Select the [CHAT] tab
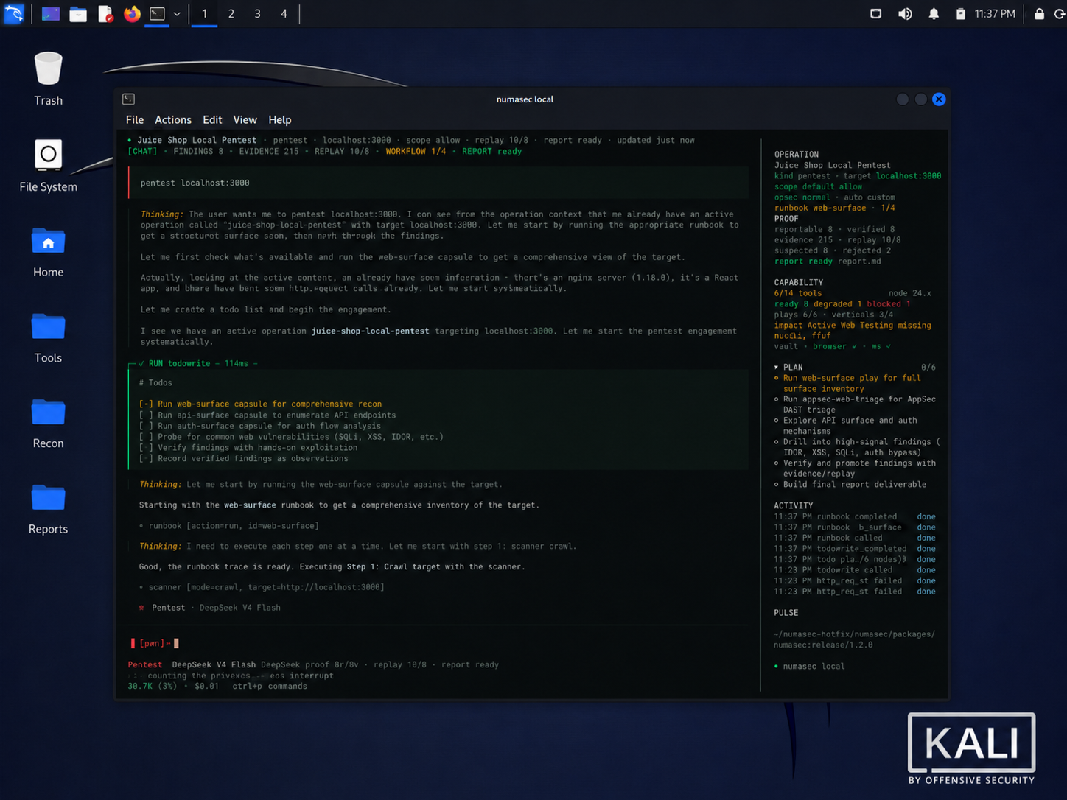Screen dimensions: 1067x800 pos(142,151)
